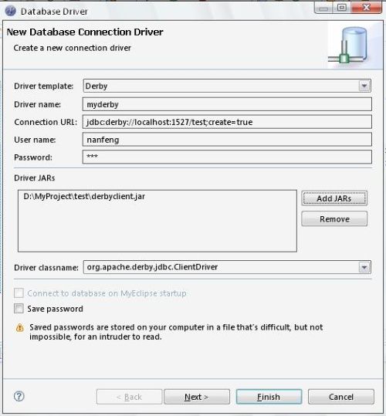Screen dimensions: 386x416
Task: Open the Driver template dropdown arrow
Action: pyautogui.click(x=364, y=86)
